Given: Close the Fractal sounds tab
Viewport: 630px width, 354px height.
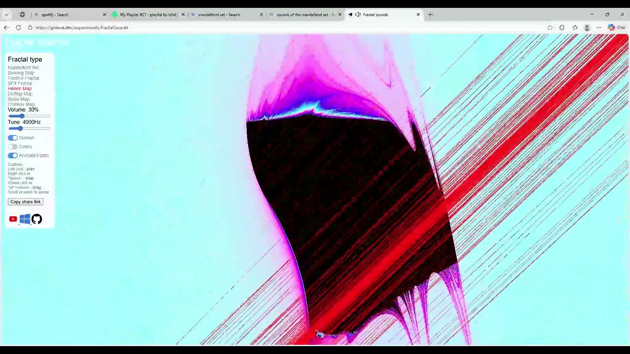Looking at the screenshot, I should (x=418, y=15).
